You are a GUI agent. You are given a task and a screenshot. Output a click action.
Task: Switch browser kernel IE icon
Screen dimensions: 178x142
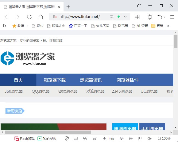[x=131, y=138]
